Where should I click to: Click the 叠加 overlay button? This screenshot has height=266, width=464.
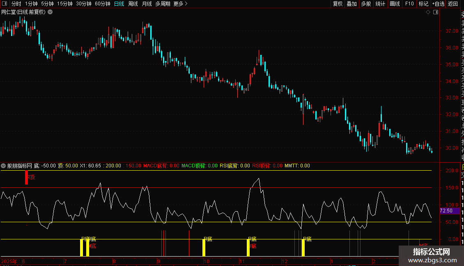[352, 4]
